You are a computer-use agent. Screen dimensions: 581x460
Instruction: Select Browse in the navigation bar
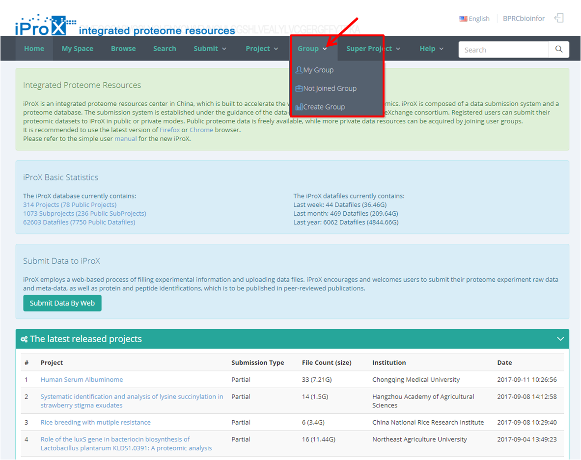pyautogui.click(x=123, y=49)
